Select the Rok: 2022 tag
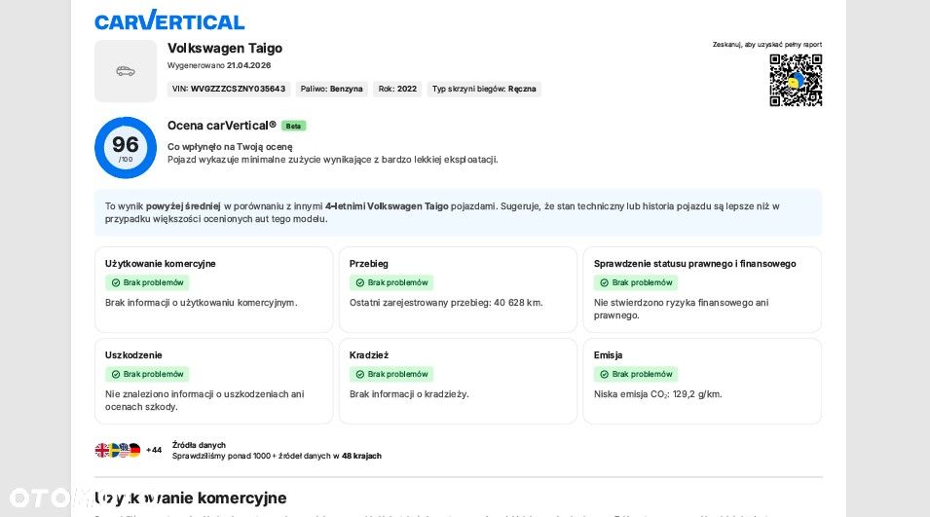The image size is (930, 517). click(397, 89)
